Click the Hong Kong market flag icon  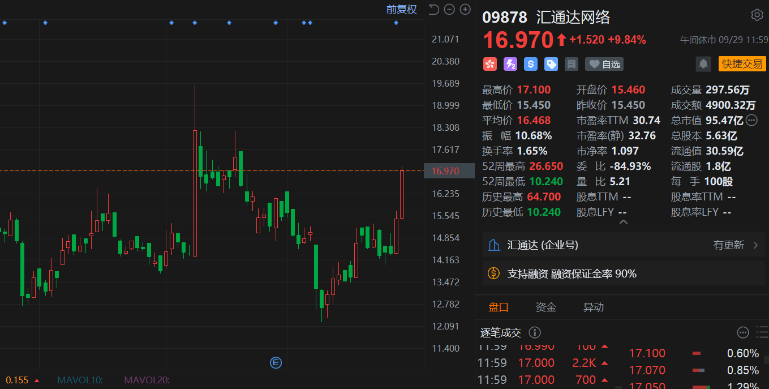pos(490,64)
